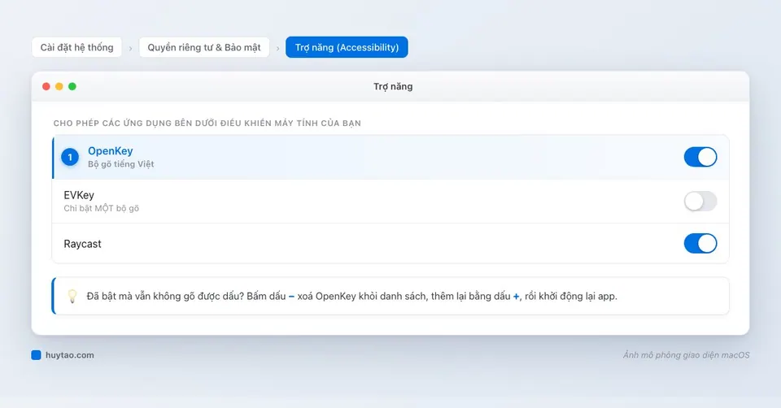Select the OpenKey app name
The height and width of the screenshot is (408, 781).
pyautogui.click(x=111, y=150)
